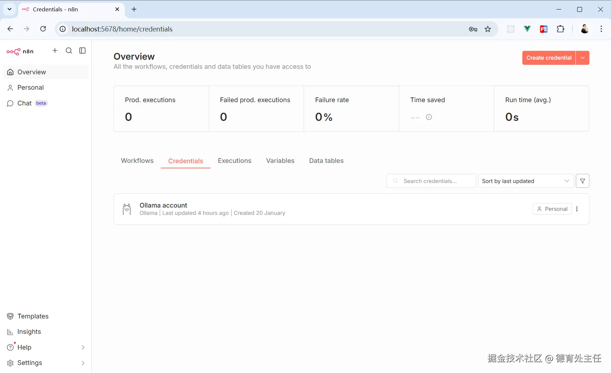The height and width of the screenshot is (373, 611).
Task: Click the Time saved info icon
Action: (429, 117)
